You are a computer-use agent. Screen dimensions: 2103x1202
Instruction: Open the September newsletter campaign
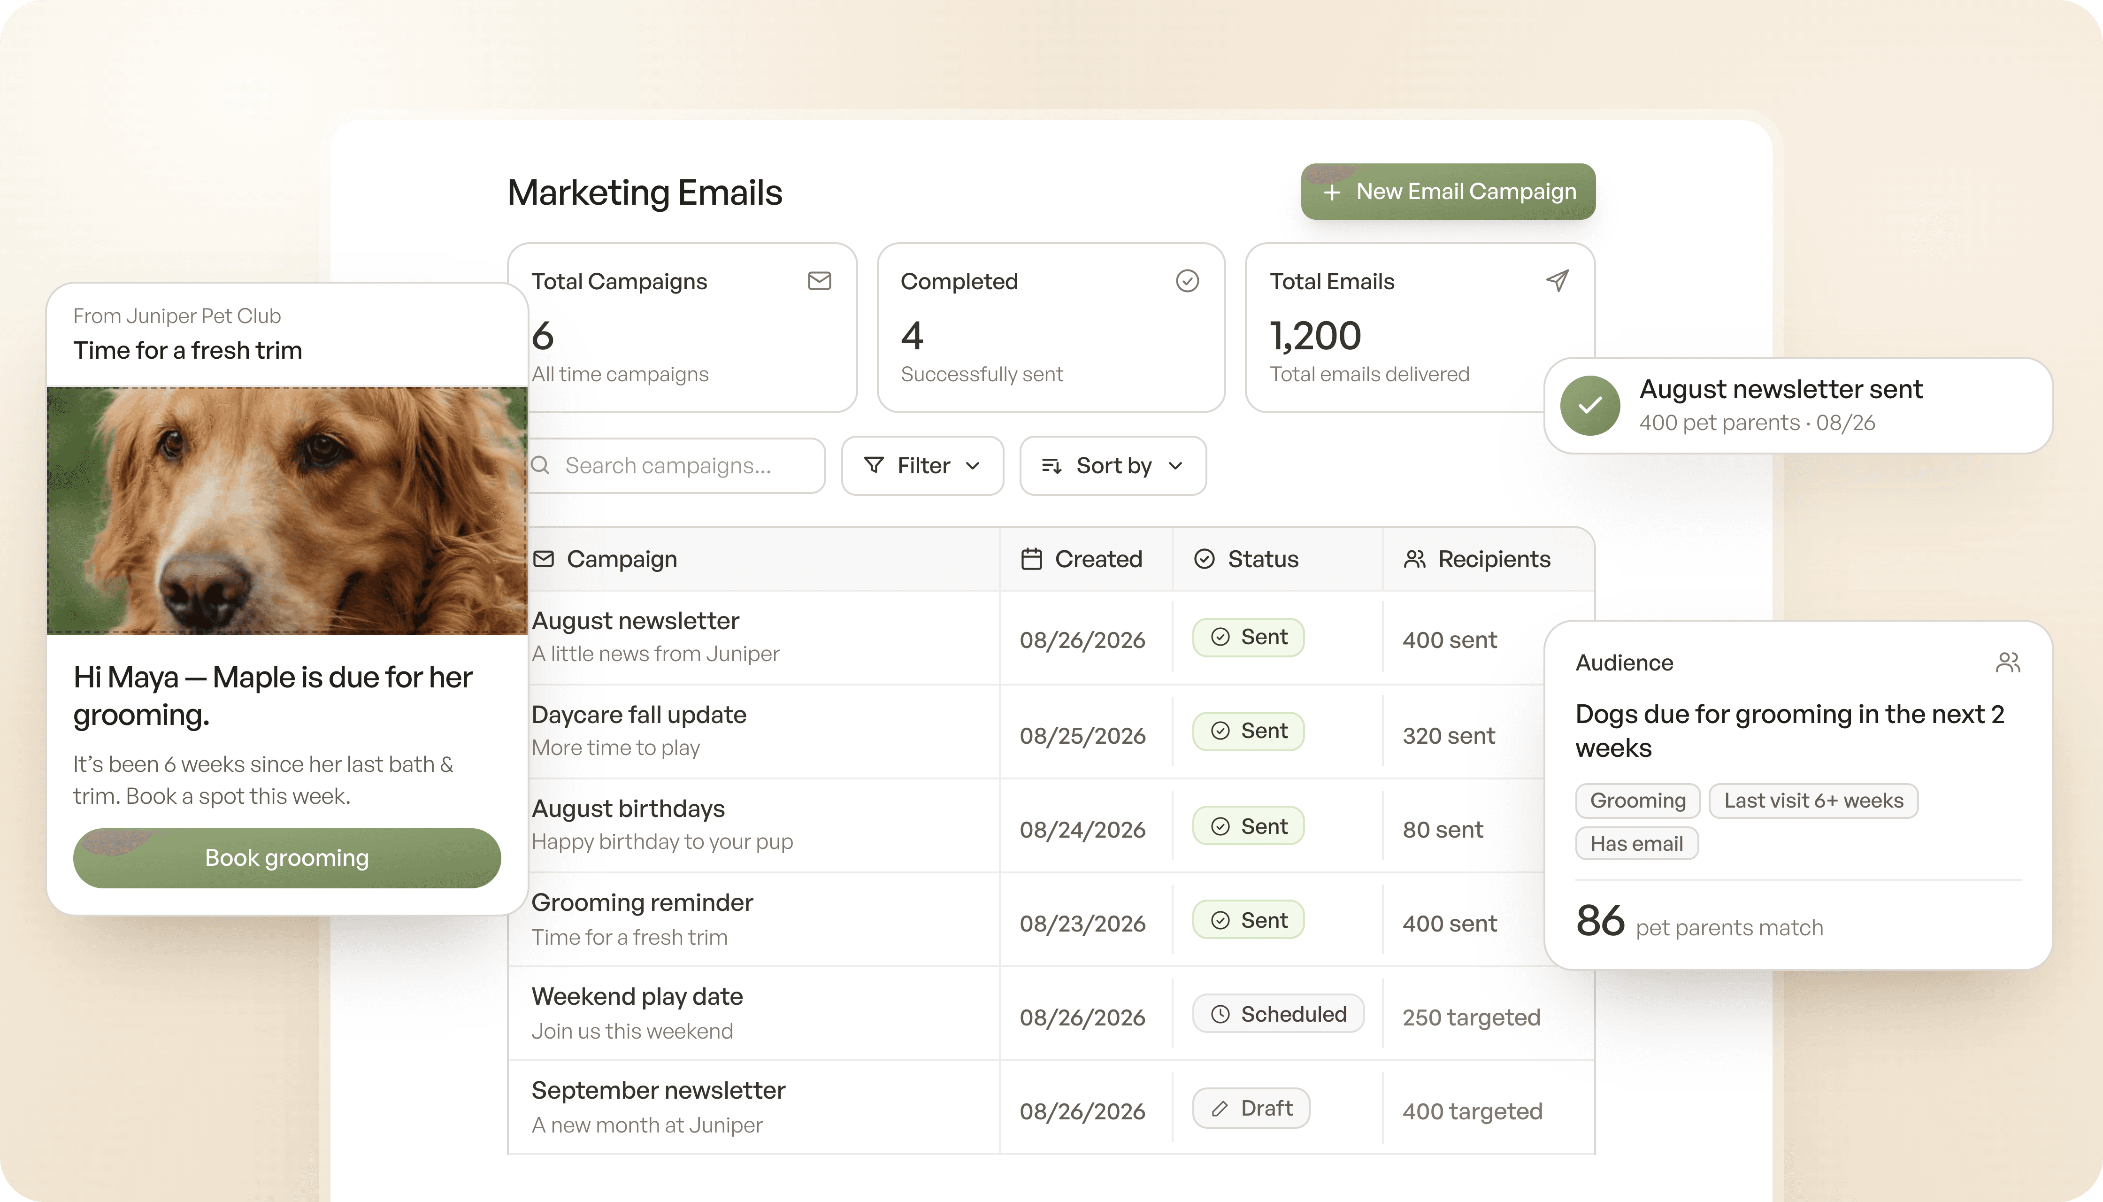click(1051, 1108)
